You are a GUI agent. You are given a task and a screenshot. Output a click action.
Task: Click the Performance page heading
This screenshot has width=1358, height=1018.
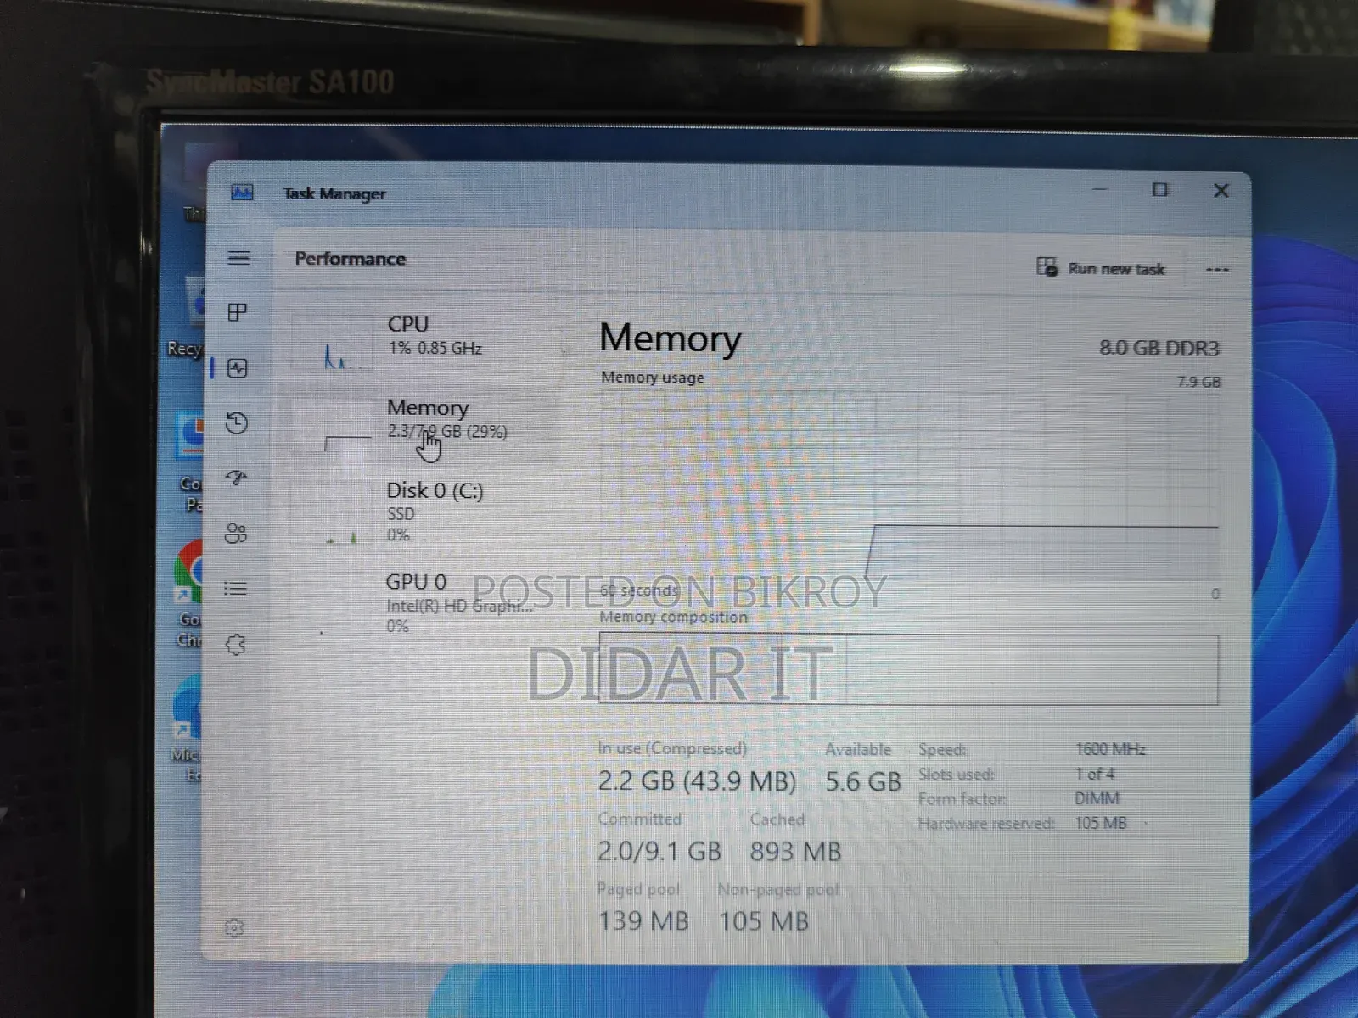tap(350, 259)
